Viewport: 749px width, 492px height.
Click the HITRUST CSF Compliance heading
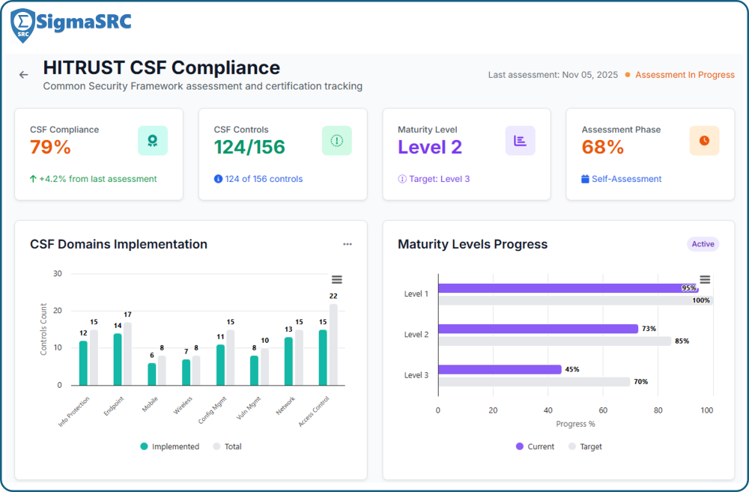click(x=162, y=67)
